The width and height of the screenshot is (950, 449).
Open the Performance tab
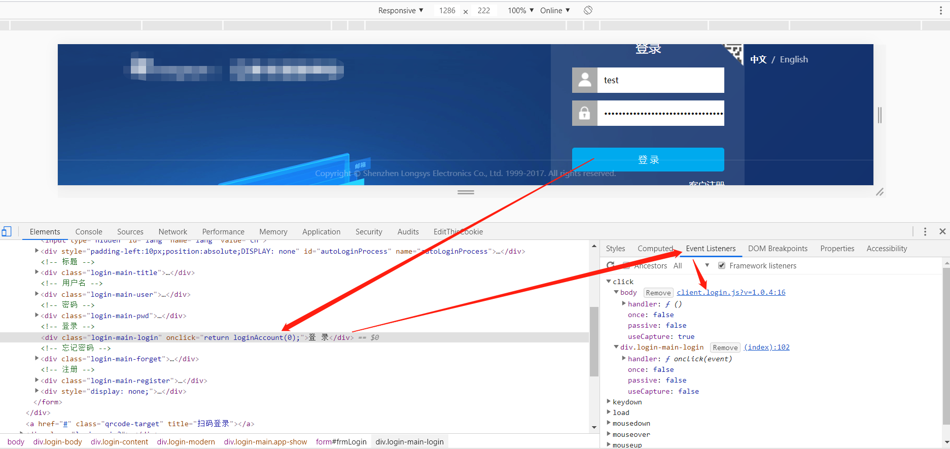(x=223, y=231)
